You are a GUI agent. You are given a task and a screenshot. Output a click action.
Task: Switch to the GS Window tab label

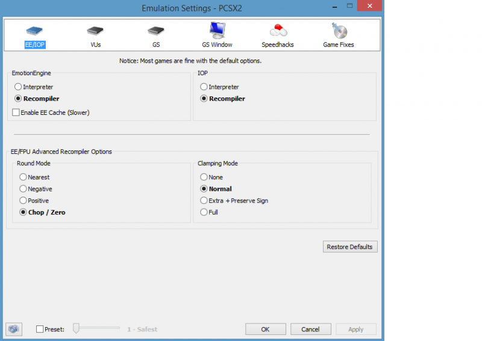(217, 45)
